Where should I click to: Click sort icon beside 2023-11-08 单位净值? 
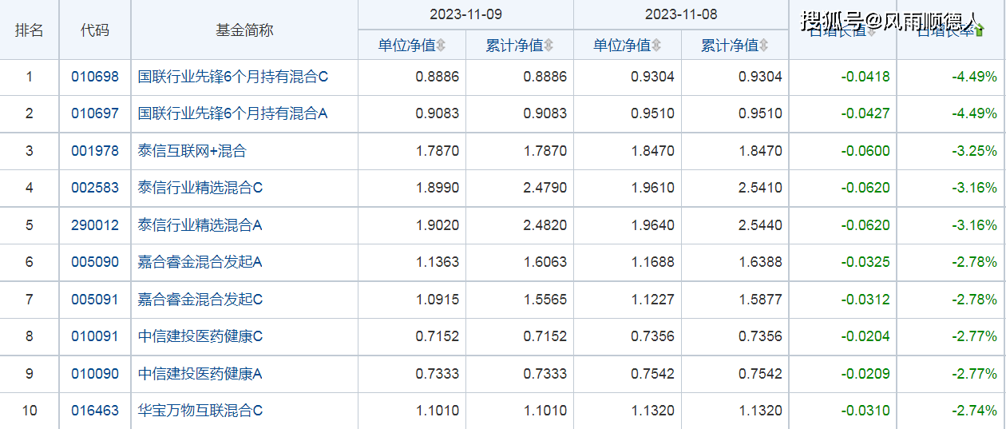click(x=656, y=46)
